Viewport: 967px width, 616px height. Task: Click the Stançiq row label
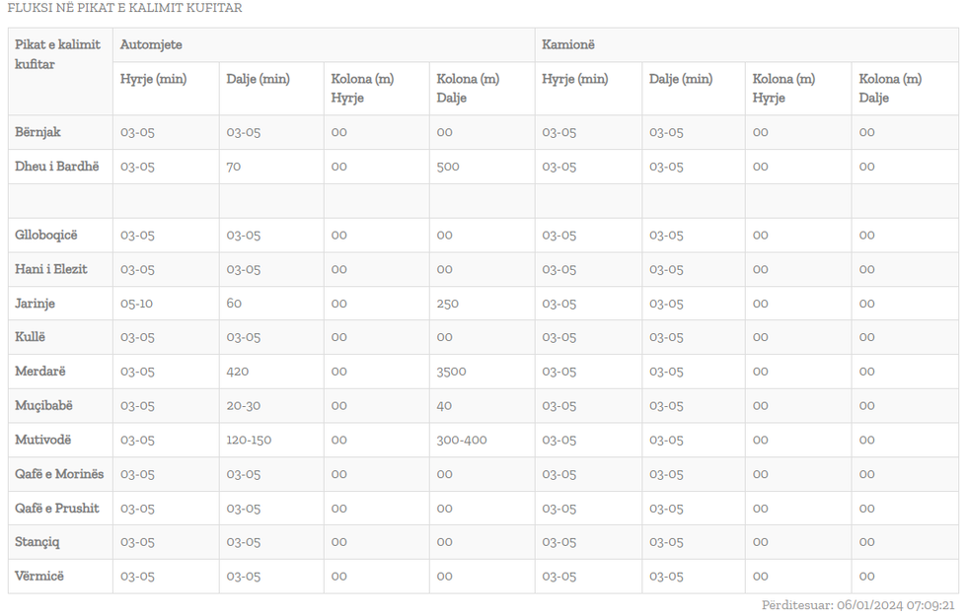tap(37, 542)
